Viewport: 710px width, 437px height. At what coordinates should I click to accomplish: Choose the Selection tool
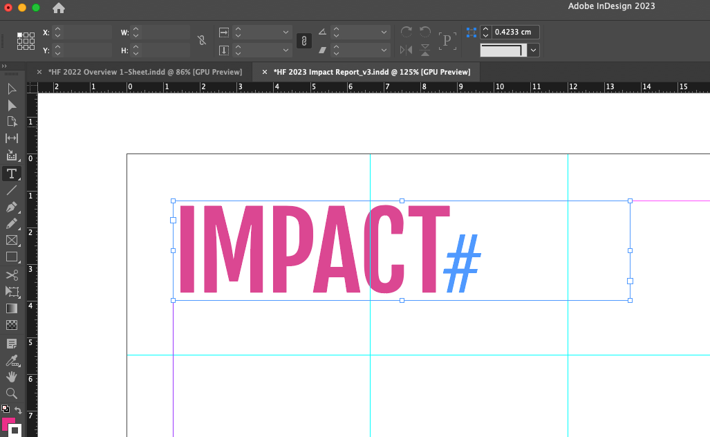11,89
